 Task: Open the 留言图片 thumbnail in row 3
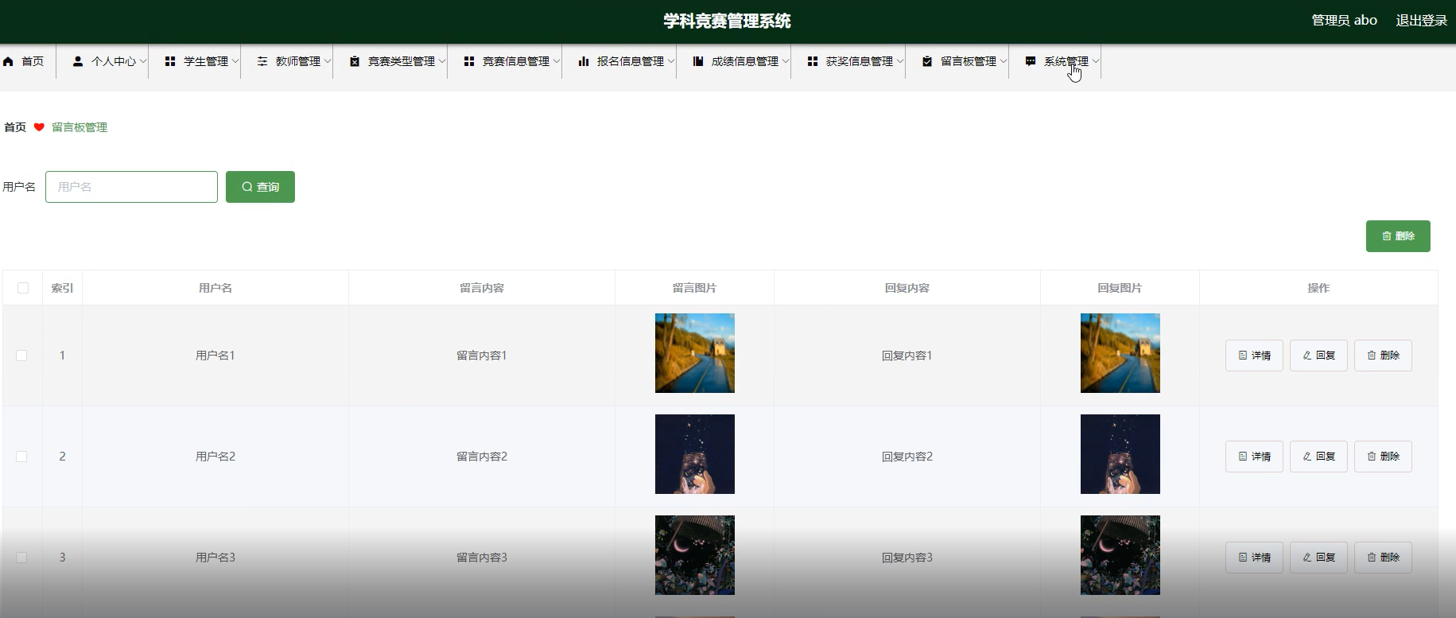695,555
